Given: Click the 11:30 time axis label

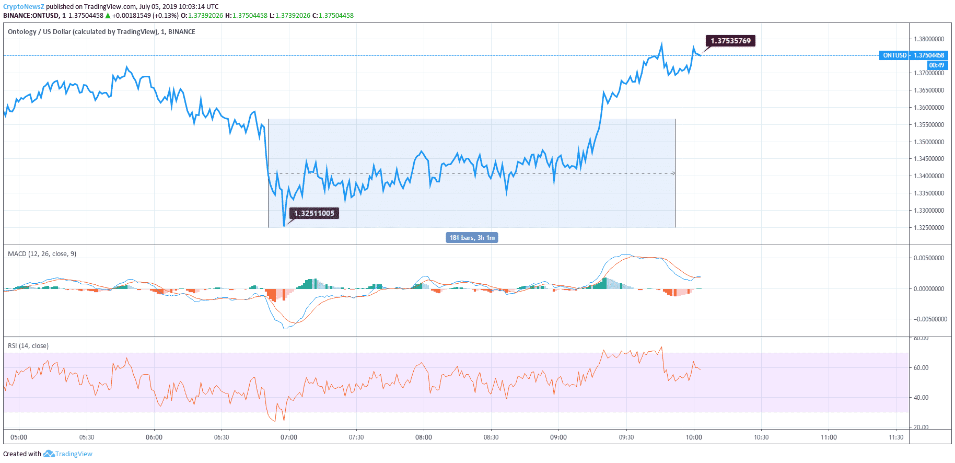Looking at the screenshot, I should [x=896, y=437].
